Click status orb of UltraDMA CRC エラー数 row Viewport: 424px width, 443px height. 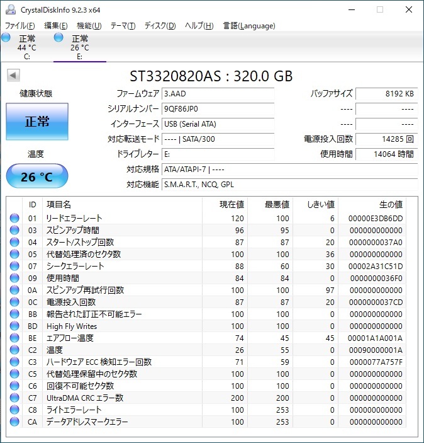point(14,398)
